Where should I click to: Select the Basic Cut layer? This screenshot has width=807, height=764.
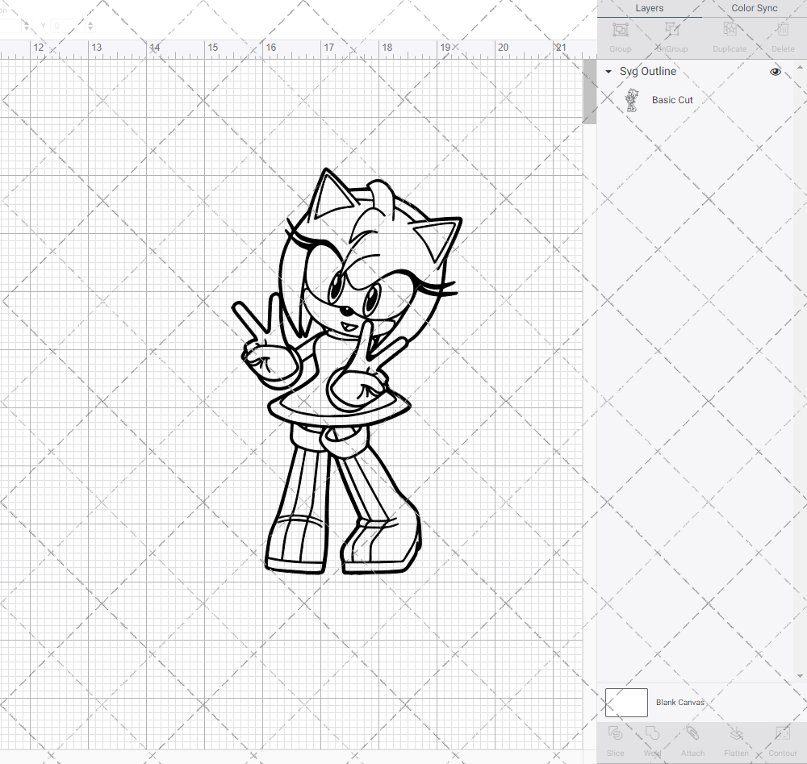coord(672,99)
